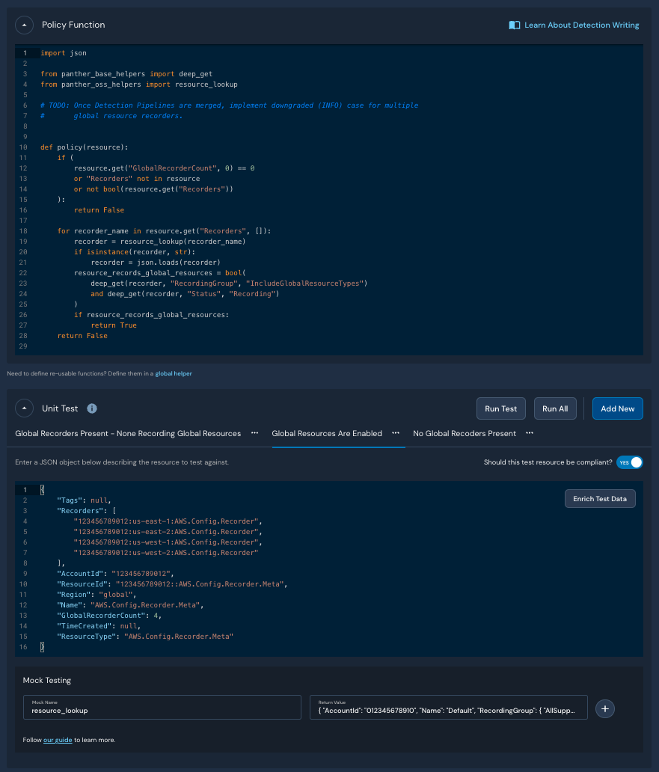
Task: Click the collapse arrow icon on Policy Function panel
Action: pos(24,25)
